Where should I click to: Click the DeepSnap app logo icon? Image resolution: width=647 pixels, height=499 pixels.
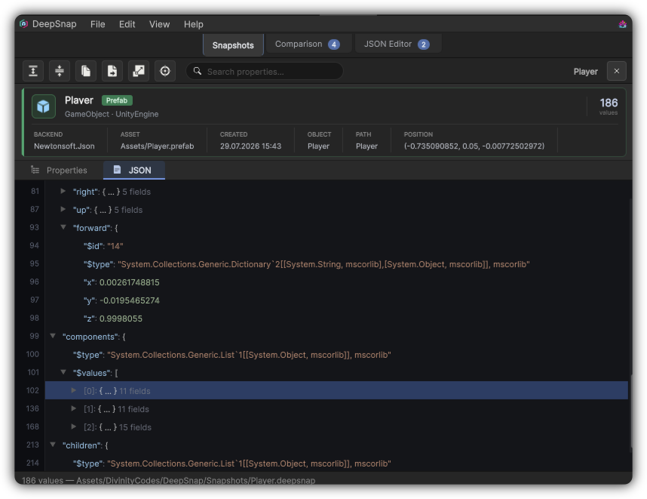(x=23, y=24)
